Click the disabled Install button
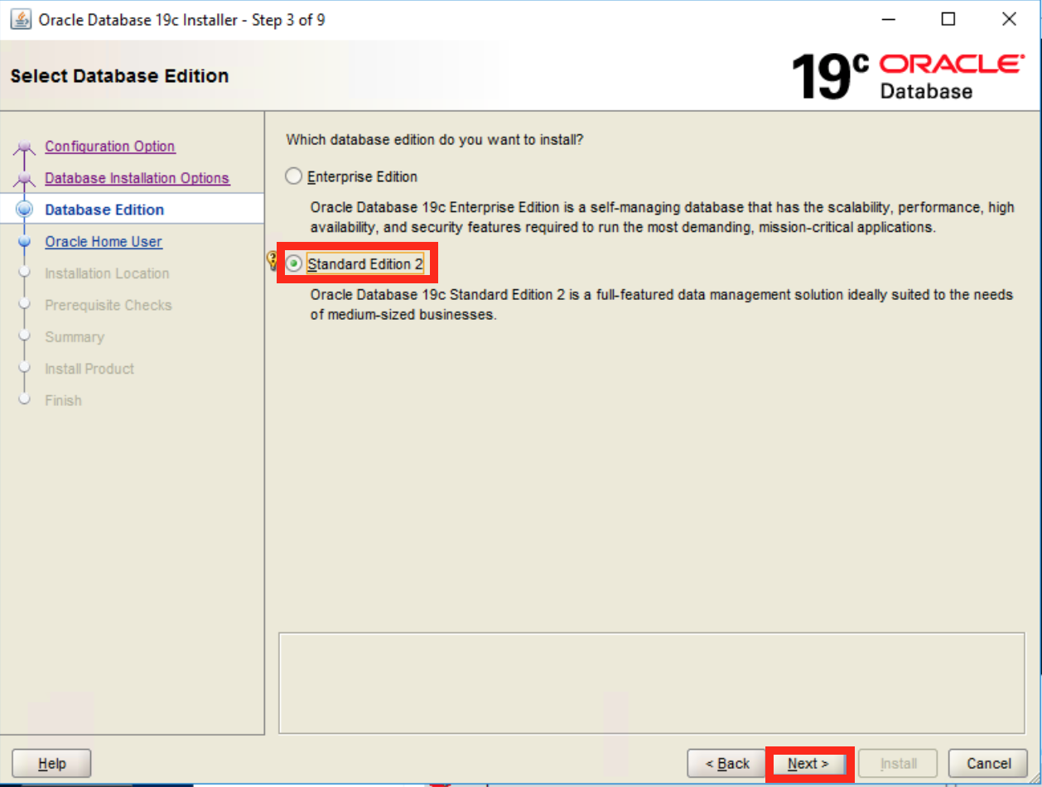1042x787 pixels. click(x=899, y=764)
